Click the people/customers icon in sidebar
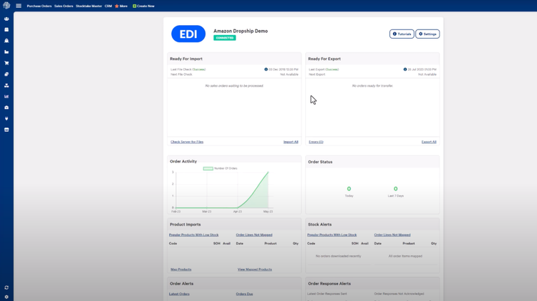The image size is (537, 301). pyautogui.click(x=6, y=19)
